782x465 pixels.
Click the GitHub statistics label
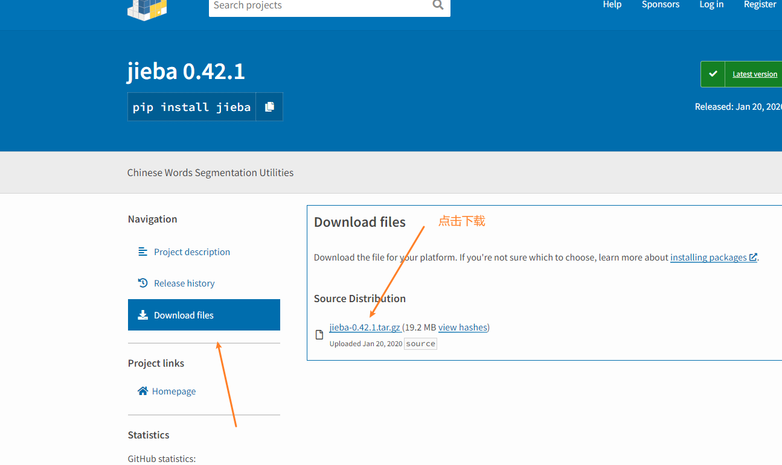click(x=162, y=459)
